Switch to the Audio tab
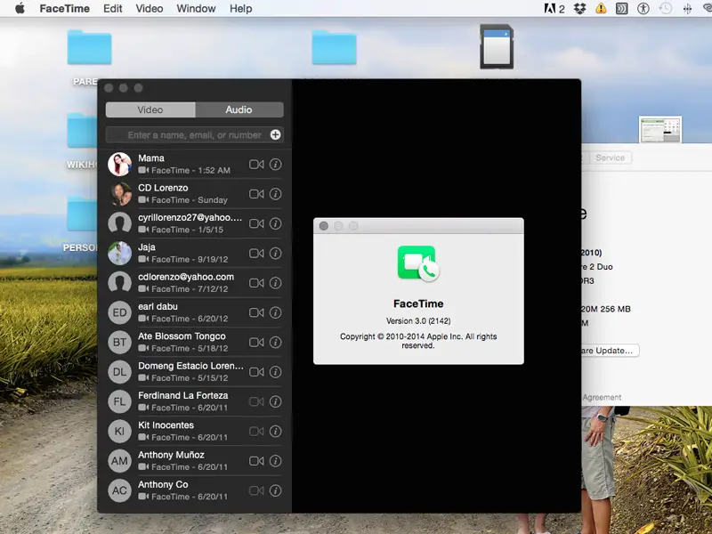This screenshot has height=534, width=712. click(x=239, y=110)
